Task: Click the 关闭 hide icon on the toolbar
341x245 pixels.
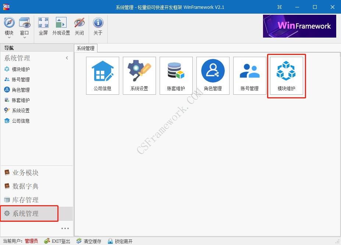Action: [79, 26]
